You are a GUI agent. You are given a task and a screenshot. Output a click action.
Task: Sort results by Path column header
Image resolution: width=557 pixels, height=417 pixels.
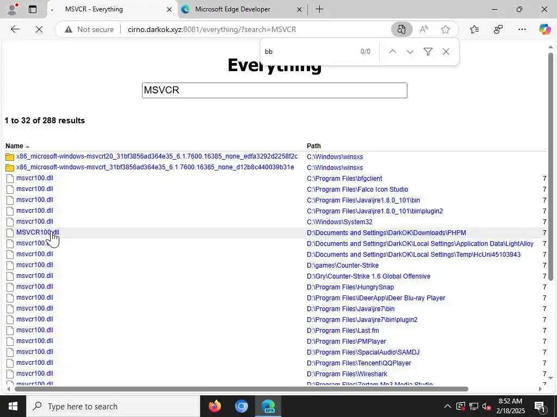point(314,146)
